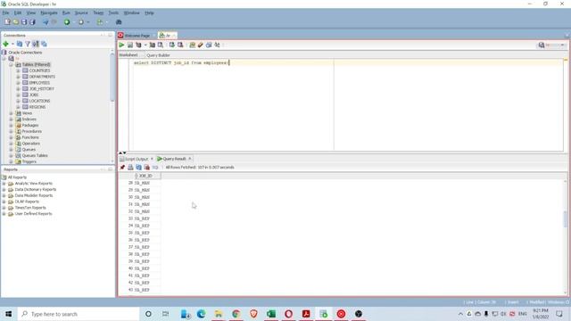571x321 pixels.
Task: Select the REGIONS table in tree
Action: [x=37, y=107]
